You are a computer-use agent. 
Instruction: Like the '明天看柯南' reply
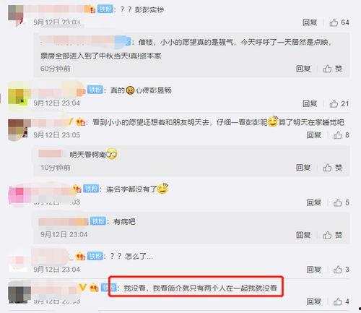click(333, 168)
